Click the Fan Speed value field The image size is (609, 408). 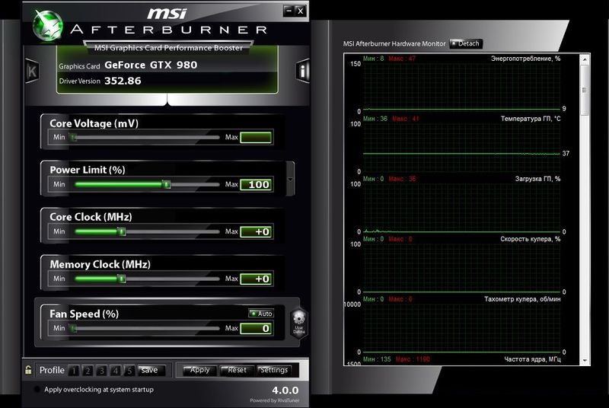point(256,329)
